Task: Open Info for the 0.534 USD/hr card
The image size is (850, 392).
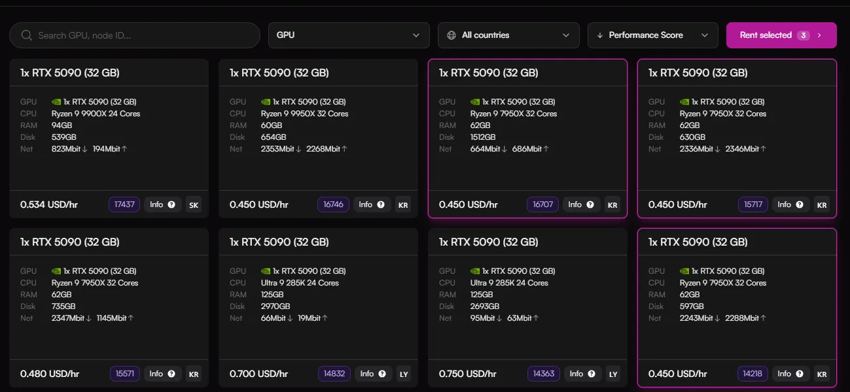Action: click(163, 204)
